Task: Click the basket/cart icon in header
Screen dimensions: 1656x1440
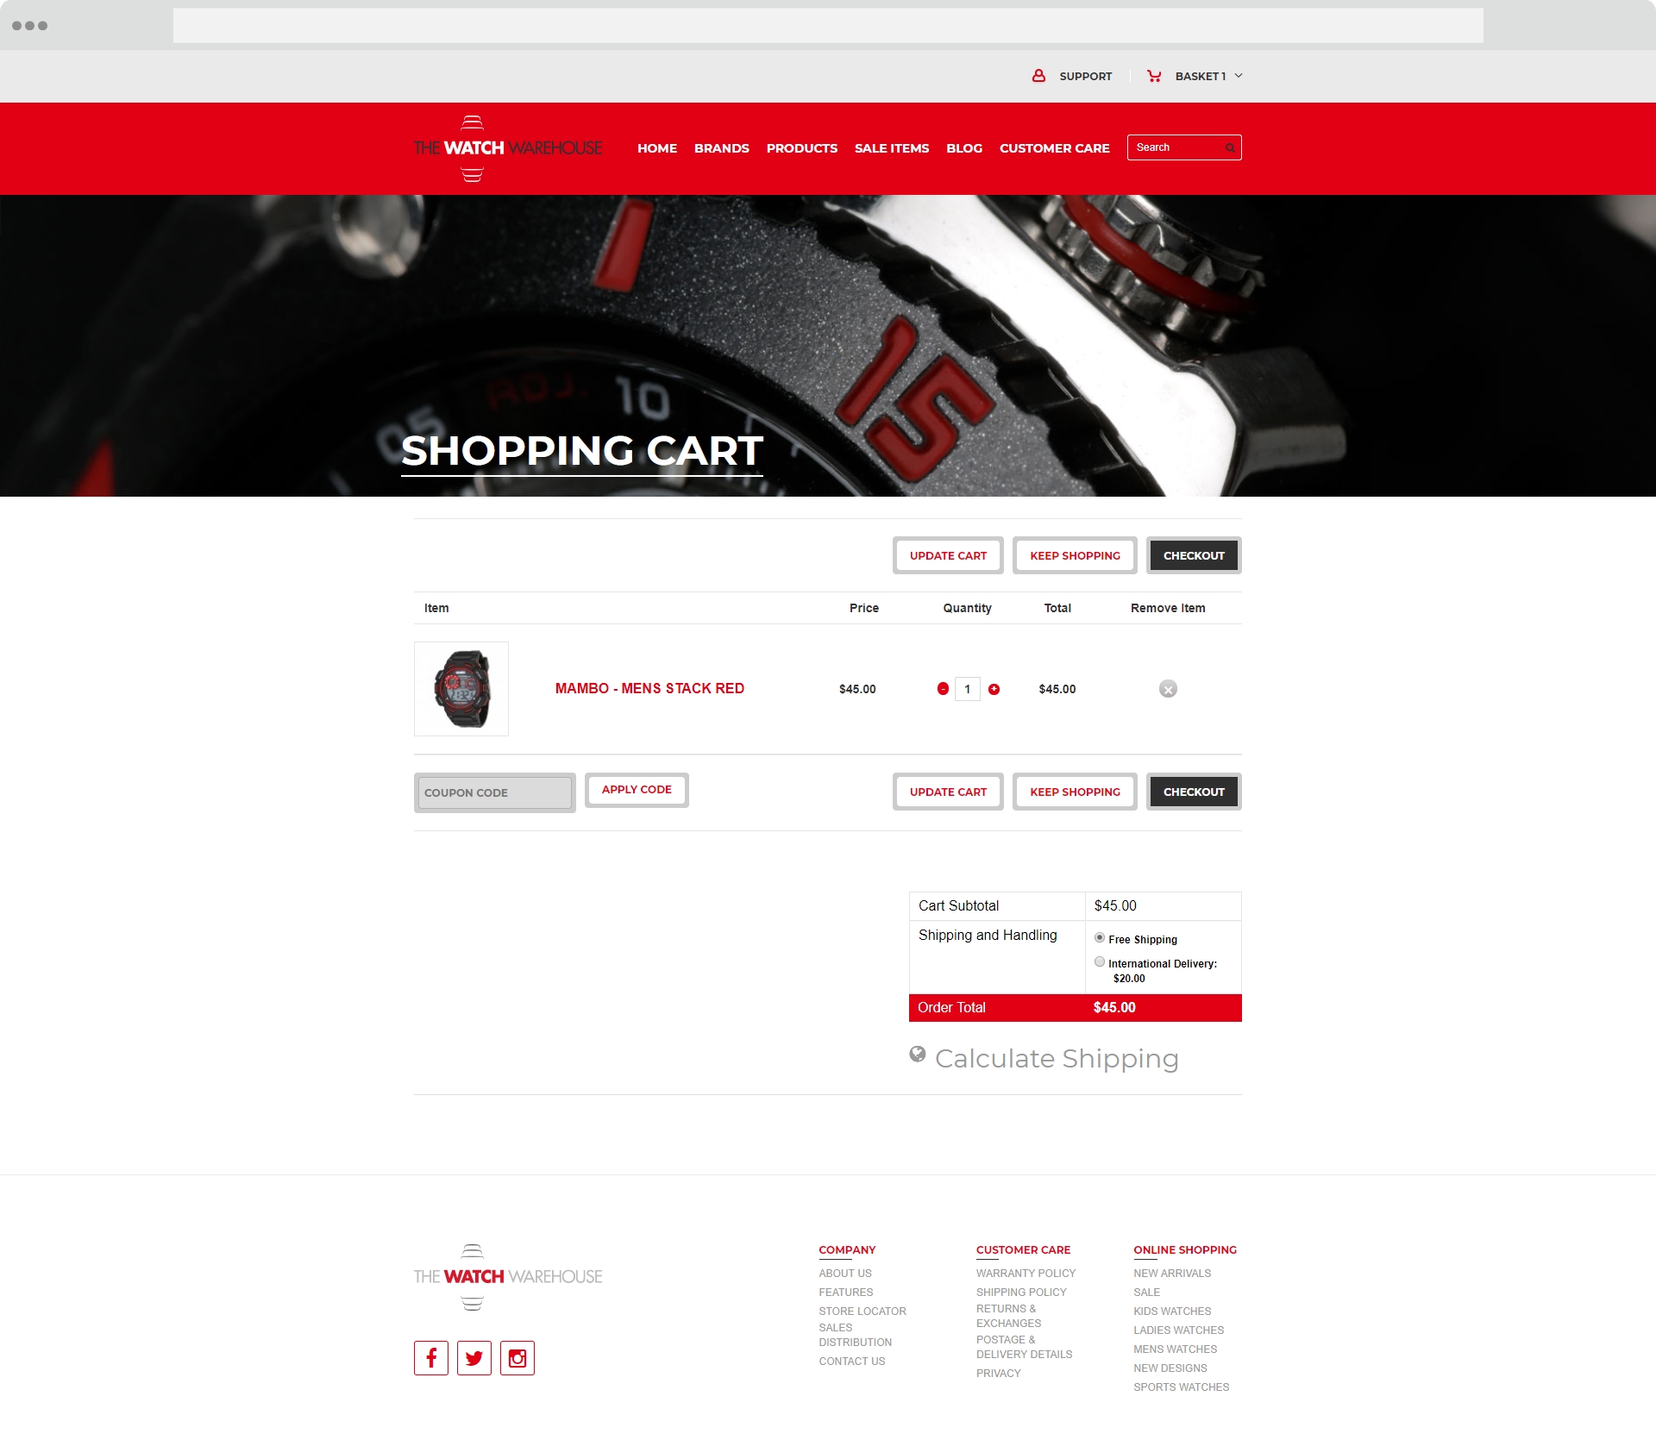Action: point(1153,76)
